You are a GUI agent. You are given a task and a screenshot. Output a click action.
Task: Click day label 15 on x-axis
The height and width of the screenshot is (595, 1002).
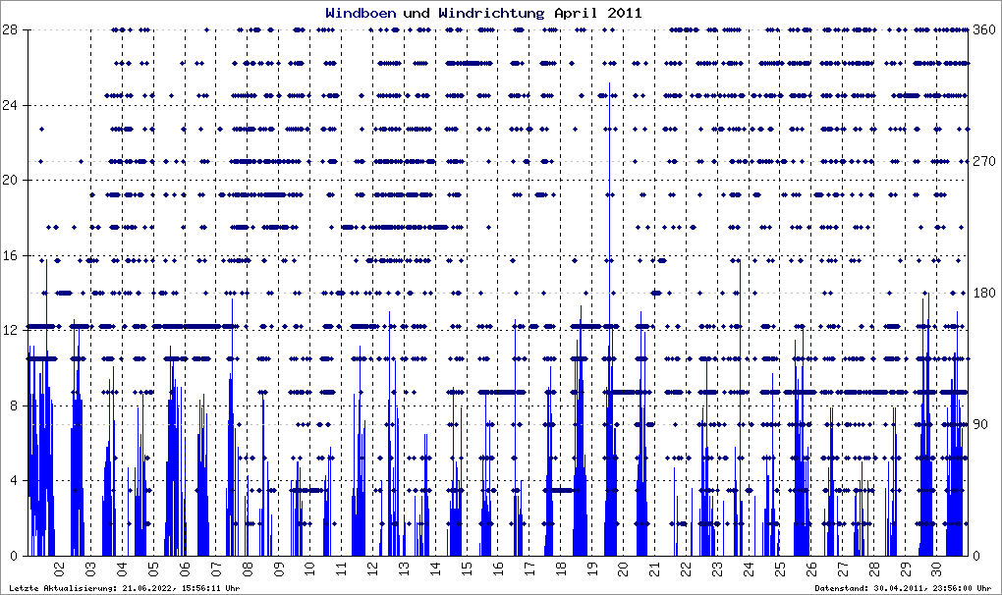pyautogui.click(x=467, y=568)
